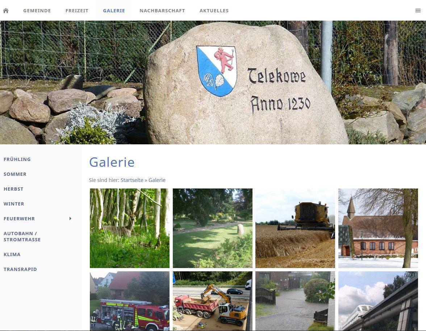The image size is (426, 331).
Task: Expand the Feuerwehr submenu arrow
Action: point(70,218)
